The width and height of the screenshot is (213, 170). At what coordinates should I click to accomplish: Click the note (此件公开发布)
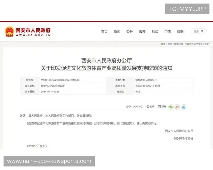(x=37, y=146)
